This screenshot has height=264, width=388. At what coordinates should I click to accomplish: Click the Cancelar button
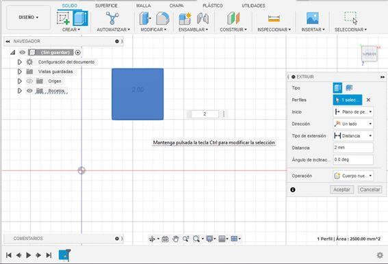(370, 189)
